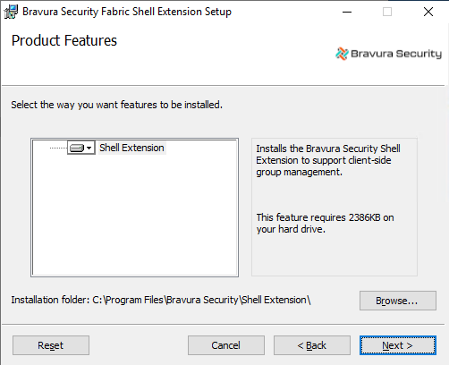The width and height of the screenshot is (449, 365).
Task: Click the Reset button
Action: (x=51, y=345)
